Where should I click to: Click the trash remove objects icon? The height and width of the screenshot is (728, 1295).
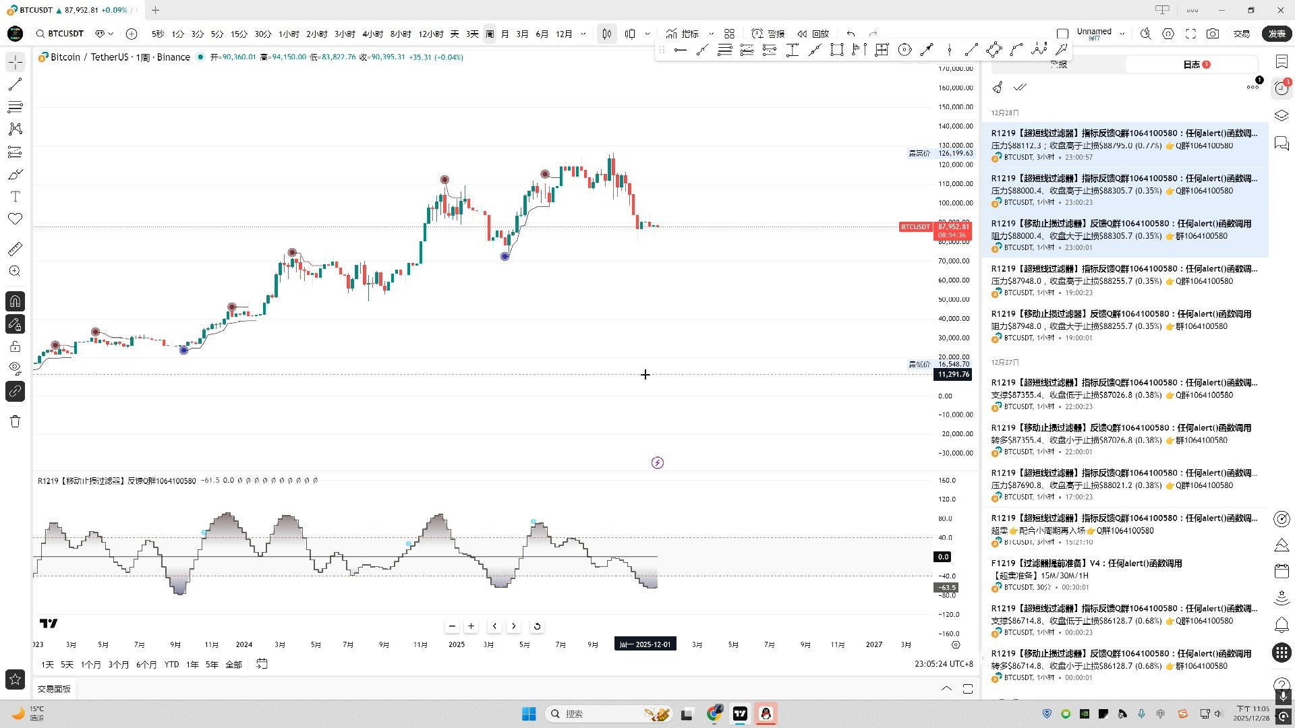pyautogui.click(x=15, y=421)
